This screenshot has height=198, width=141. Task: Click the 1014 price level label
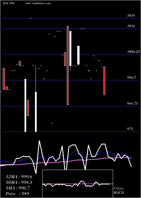click(131, 26)
